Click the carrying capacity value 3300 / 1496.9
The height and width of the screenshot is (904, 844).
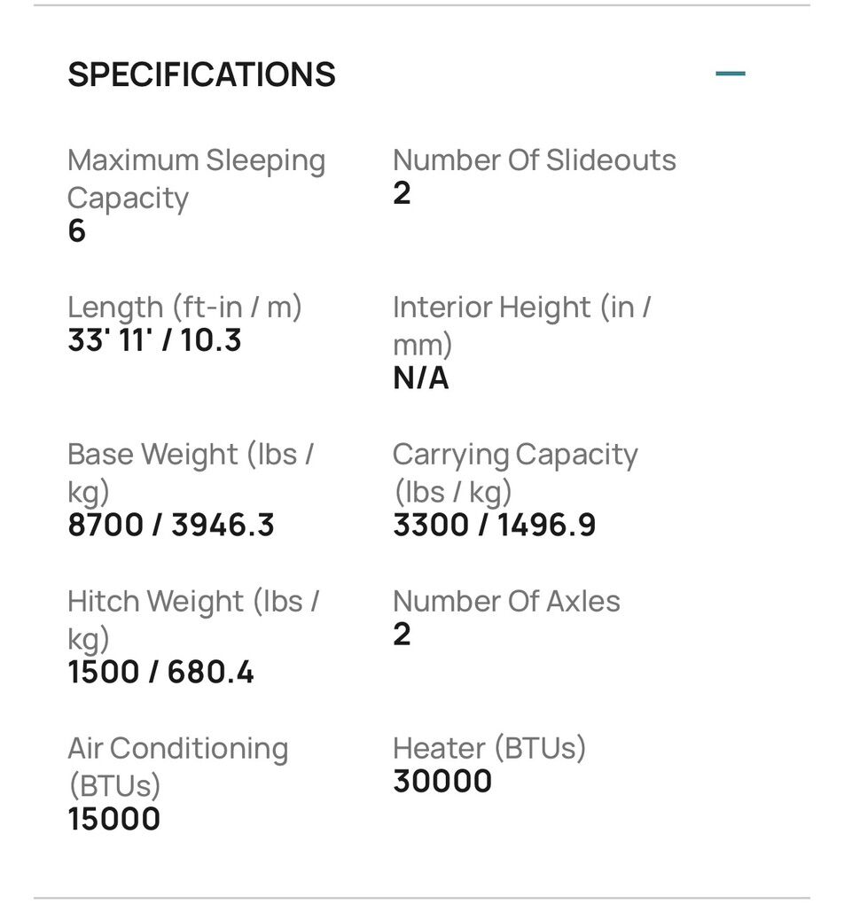(x=494, y=525)
